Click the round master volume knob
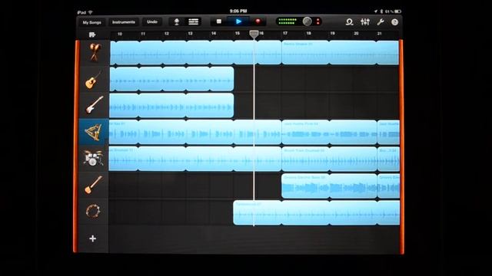The width and height of the screenshot is (492, 276). (x=307, y=21)
